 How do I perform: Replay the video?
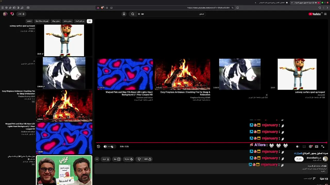tap(98, 146)
